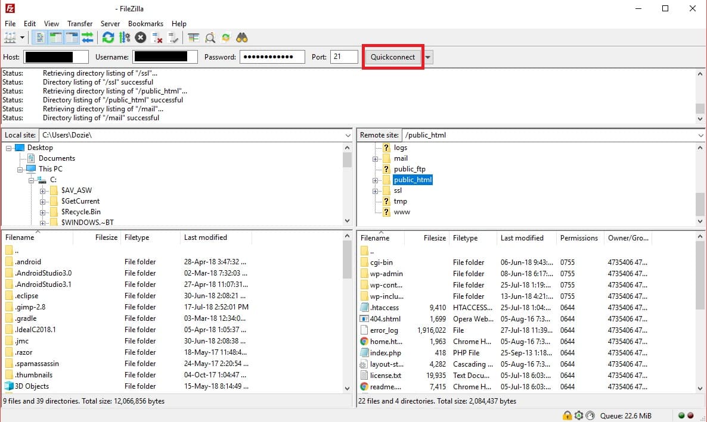This screenshot has height=422, width=707.
Task: Select 3D Objects folder icon
Action: click(8, 386)
